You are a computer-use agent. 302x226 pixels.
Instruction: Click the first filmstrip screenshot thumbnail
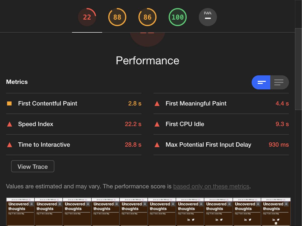tap(20, 212)
